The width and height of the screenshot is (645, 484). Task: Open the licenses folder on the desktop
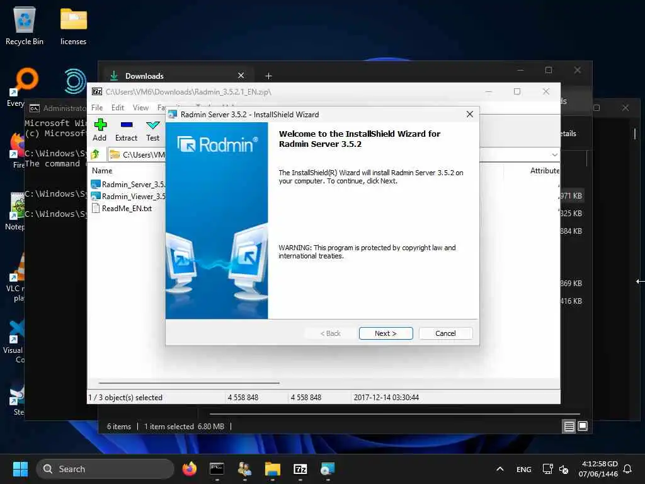[x=73, y=25]
